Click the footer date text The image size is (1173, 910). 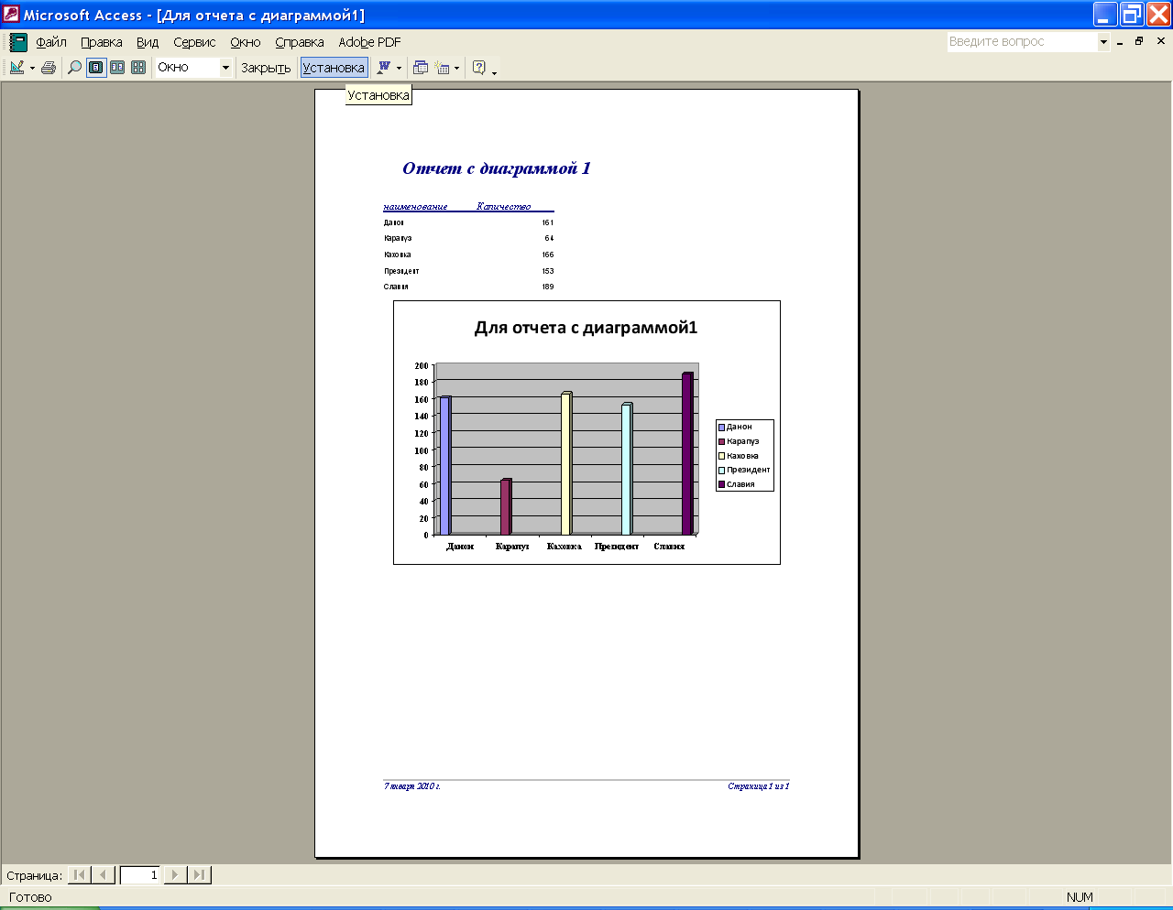coord(412,786)
